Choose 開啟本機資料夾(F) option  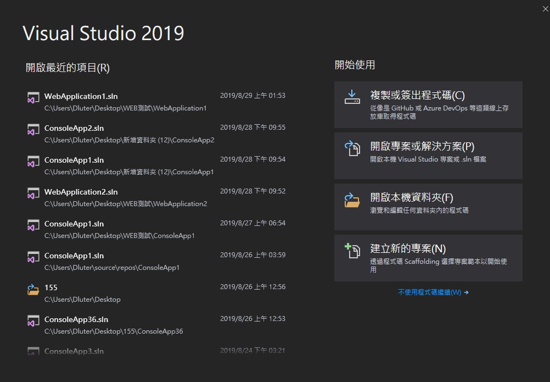pyautogui.click(x=428, y=207)
